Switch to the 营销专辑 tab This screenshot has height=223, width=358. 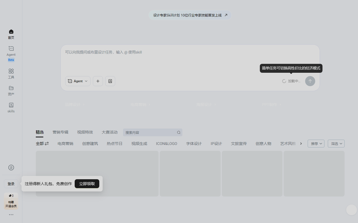point(60,132)
